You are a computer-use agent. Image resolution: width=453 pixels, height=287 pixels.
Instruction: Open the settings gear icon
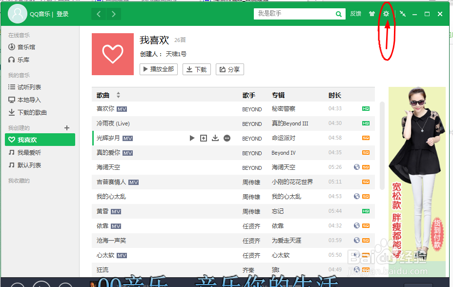click(386, 14)
